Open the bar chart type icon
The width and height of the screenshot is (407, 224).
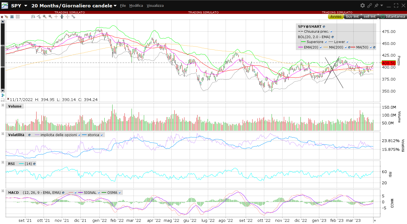(x=33, y=17)
